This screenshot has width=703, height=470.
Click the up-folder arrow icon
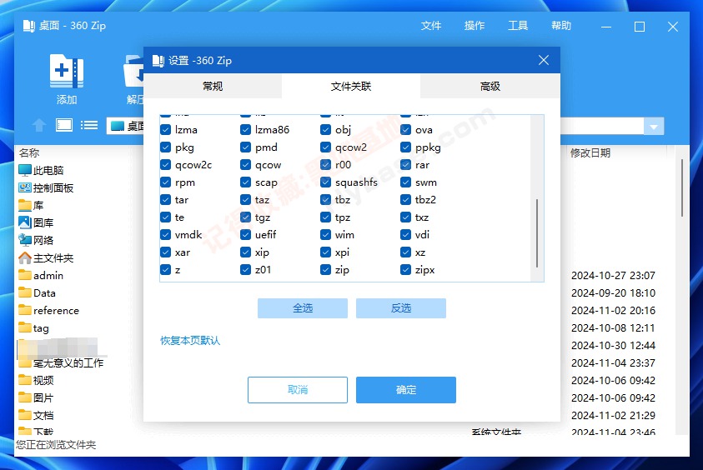(x=39, y=126)
